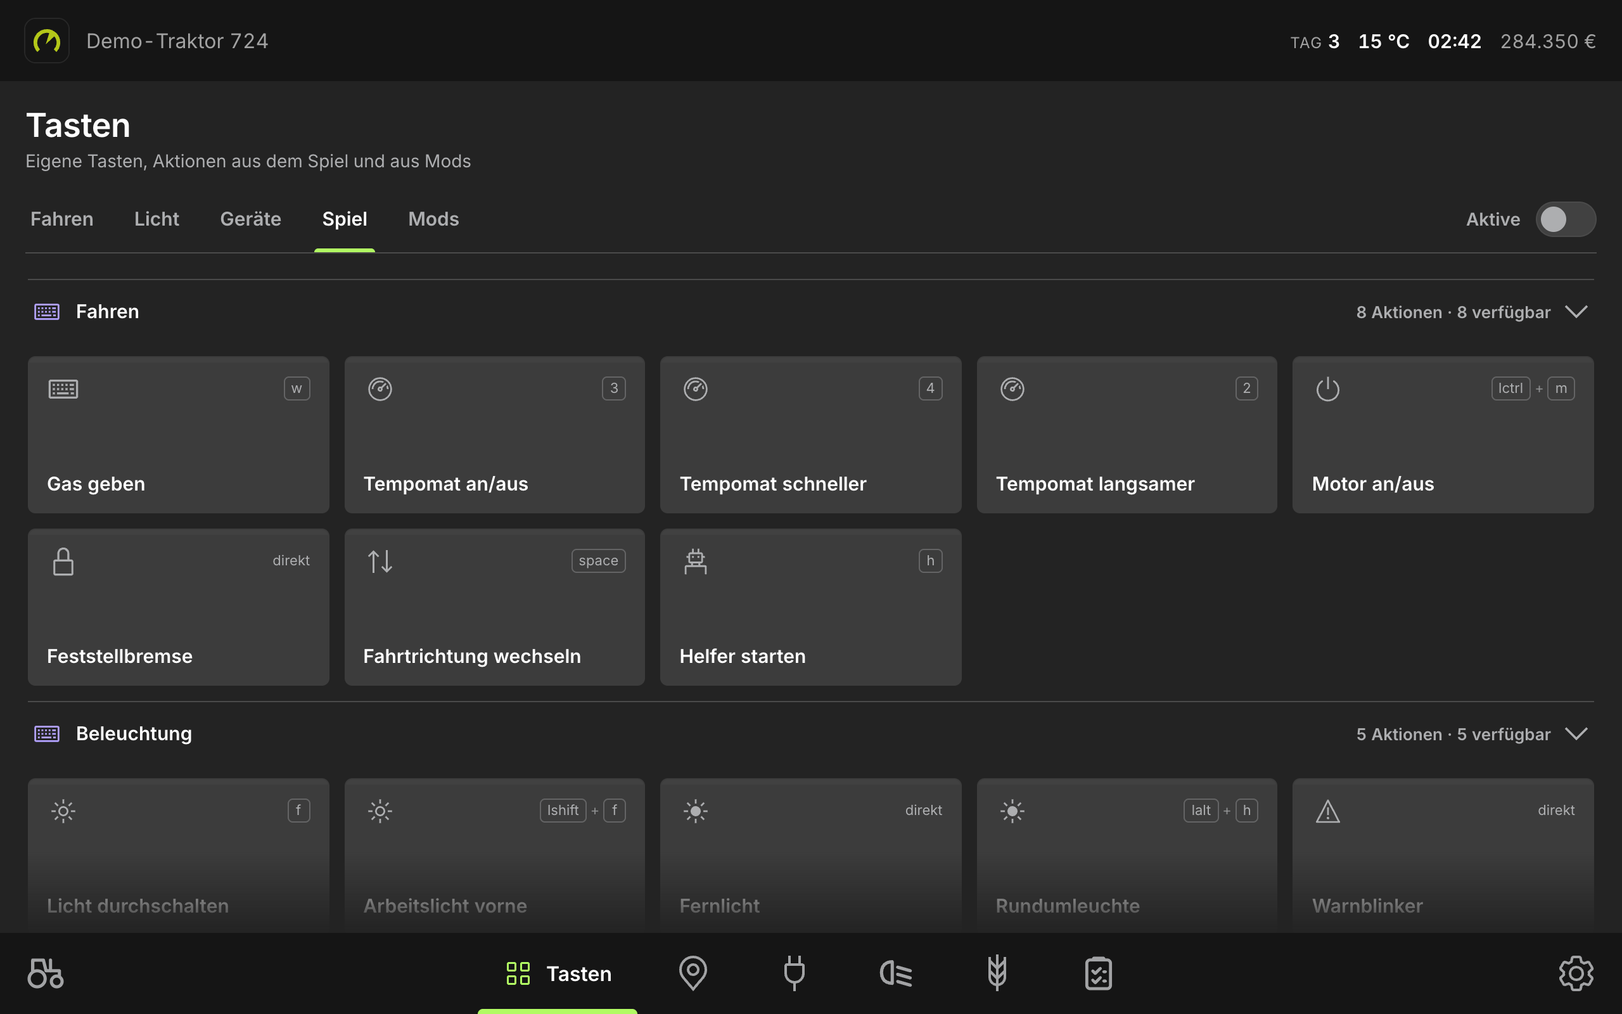Collapse the Fahren section chevron
Viewport: 1622px width, 1014px height.
[1576, 312]
